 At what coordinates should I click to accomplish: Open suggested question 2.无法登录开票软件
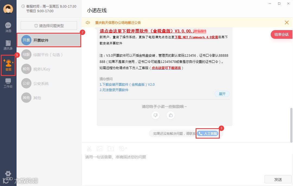click(x=114, y=90)
